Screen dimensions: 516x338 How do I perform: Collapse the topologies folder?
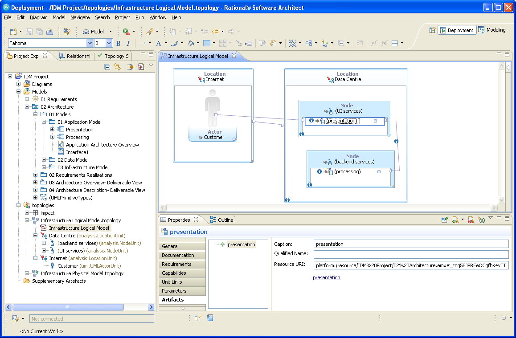[18, 205]
